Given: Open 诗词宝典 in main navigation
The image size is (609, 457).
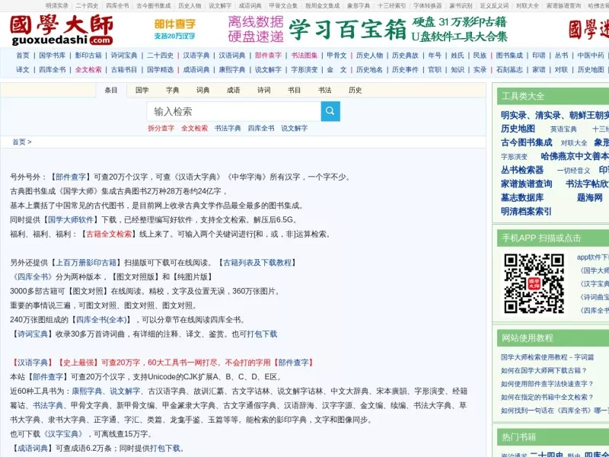Looking at the screenshot, I should pos(124,56).
